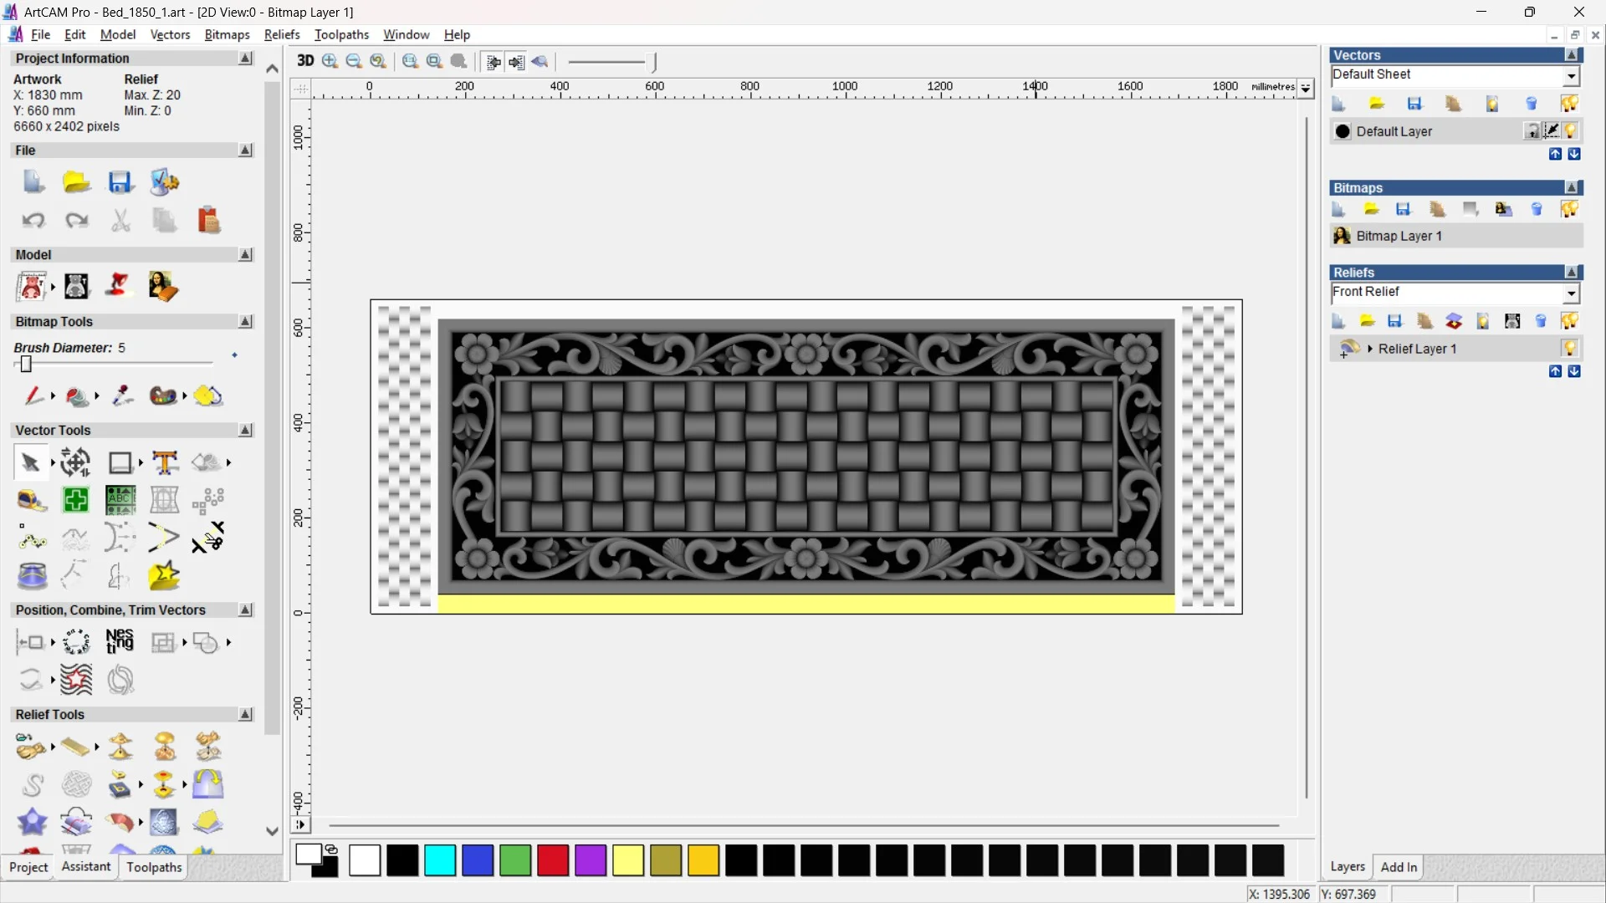Select the bitmap Paint brush tool
This screenshot has height=903, width=1606.
click(x=33, y=395)
